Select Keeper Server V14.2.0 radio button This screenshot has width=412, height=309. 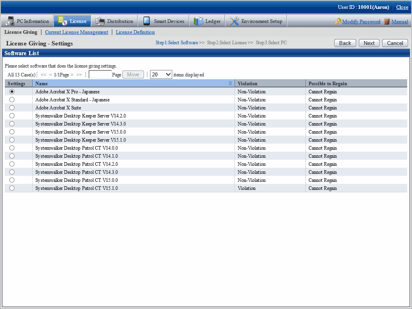click(x=12, y=115)
